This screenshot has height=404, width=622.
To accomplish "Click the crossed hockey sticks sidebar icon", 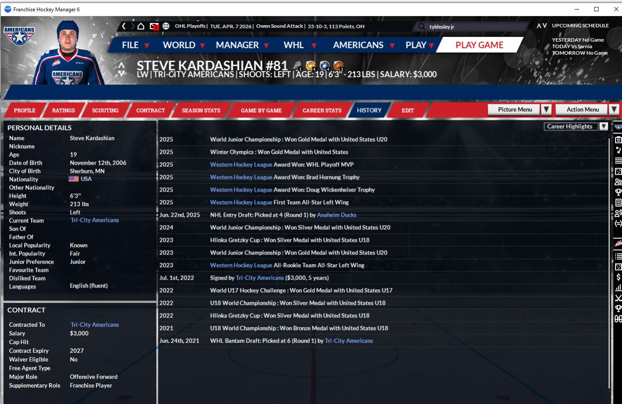I will 618,298.
